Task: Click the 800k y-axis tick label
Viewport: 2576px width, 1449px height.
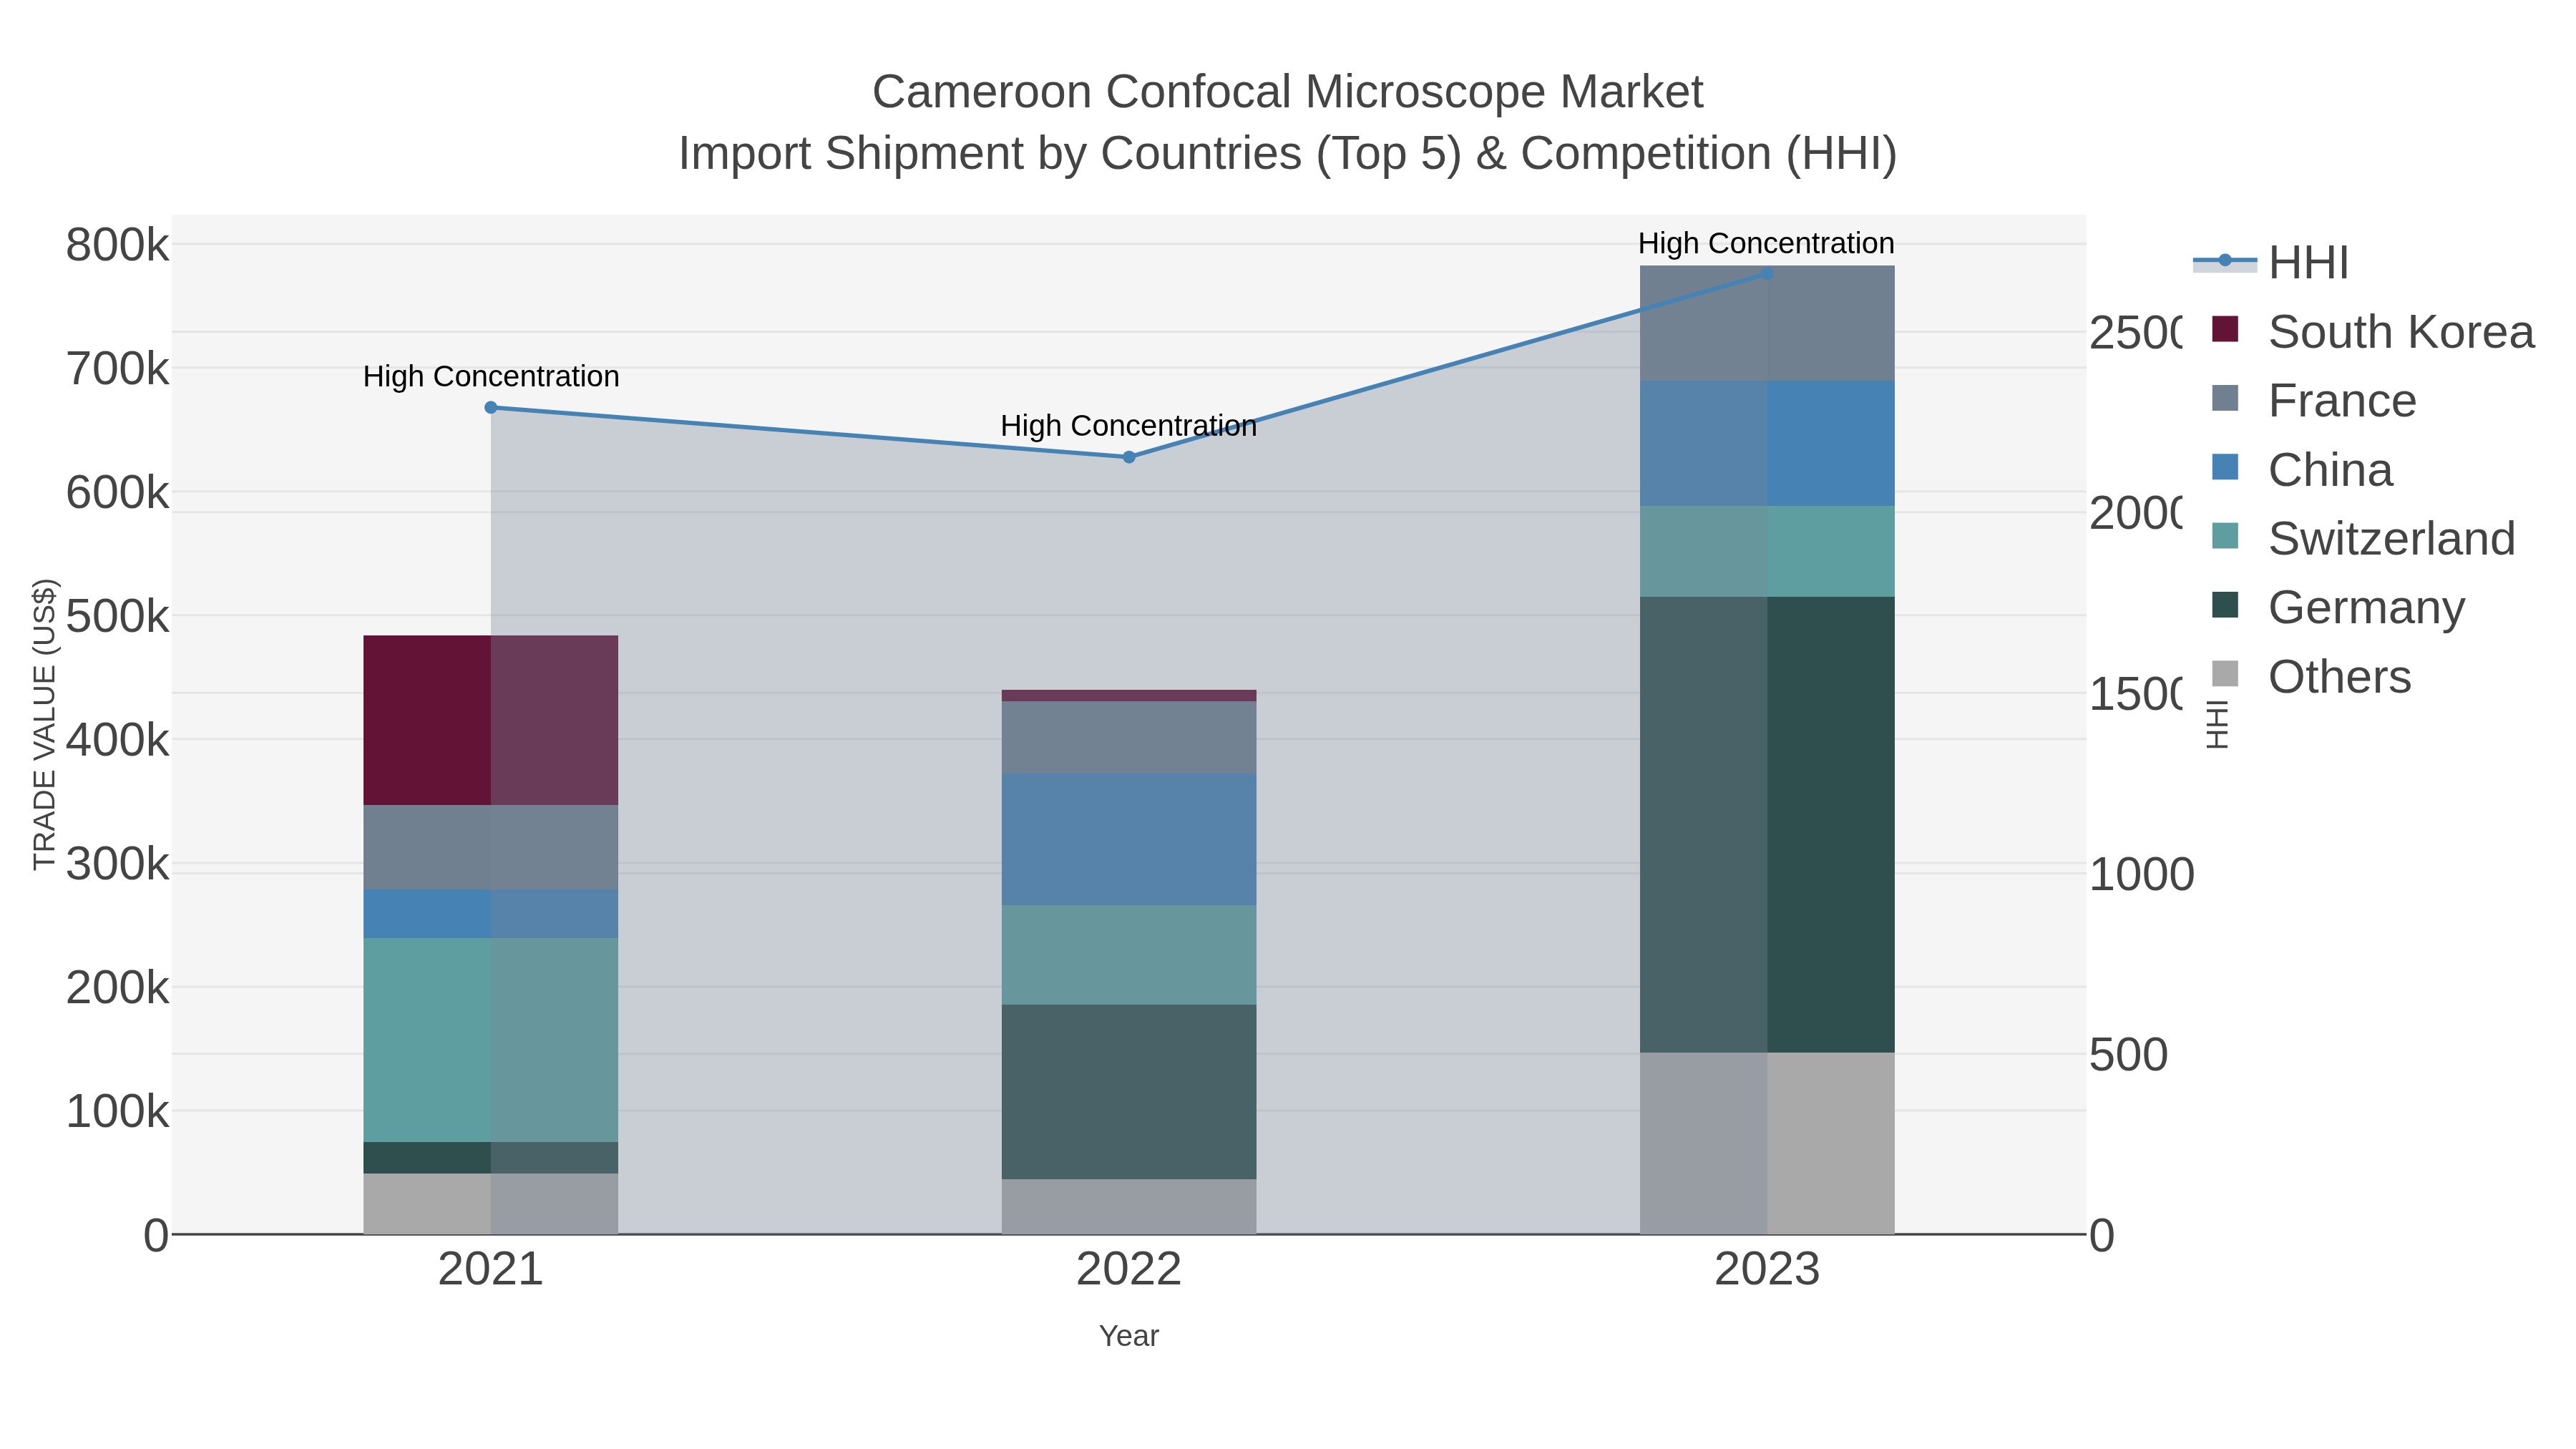Action: (x=117, y=245)
